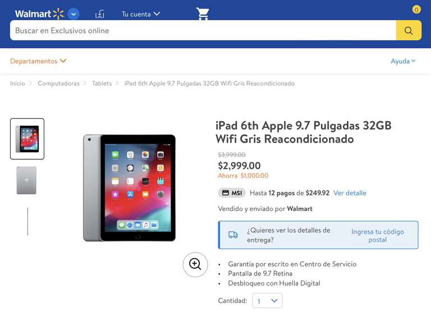This screenshot has height=312, width=431.
Task: Open the Departamentos menu
Action: click(x=38, y=61)
